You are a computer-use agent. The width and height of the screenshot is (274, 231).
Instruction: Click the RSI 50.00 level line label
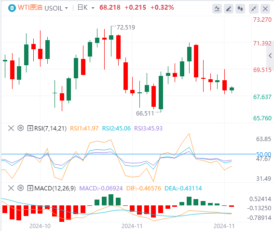click(263, 154)
